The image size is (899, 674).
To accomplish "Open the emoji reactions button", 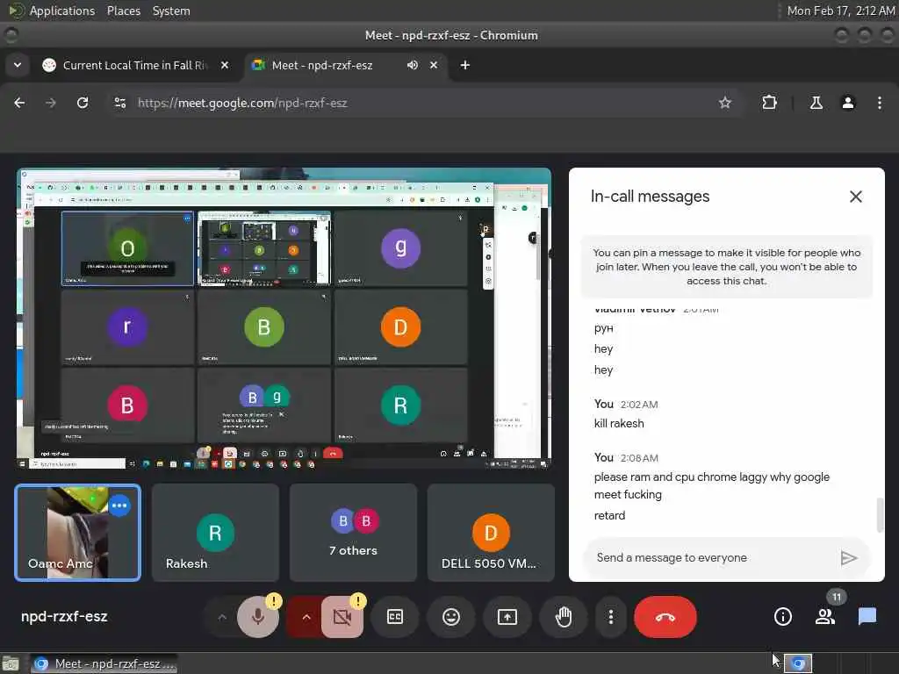I will (x=451, y=617).
